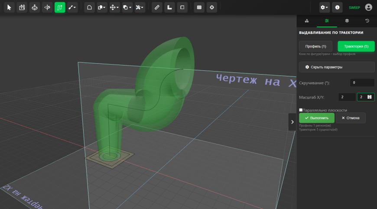Click the SWEEP mode label
377x209 pixels.
(354, 8)
